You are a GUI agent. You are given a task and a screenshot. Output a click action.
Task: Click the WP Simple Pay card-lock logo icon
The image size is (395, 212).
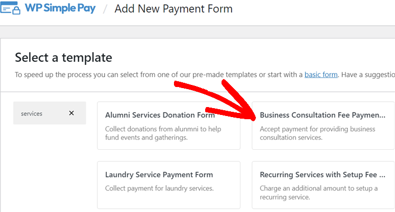coord(10,9)
